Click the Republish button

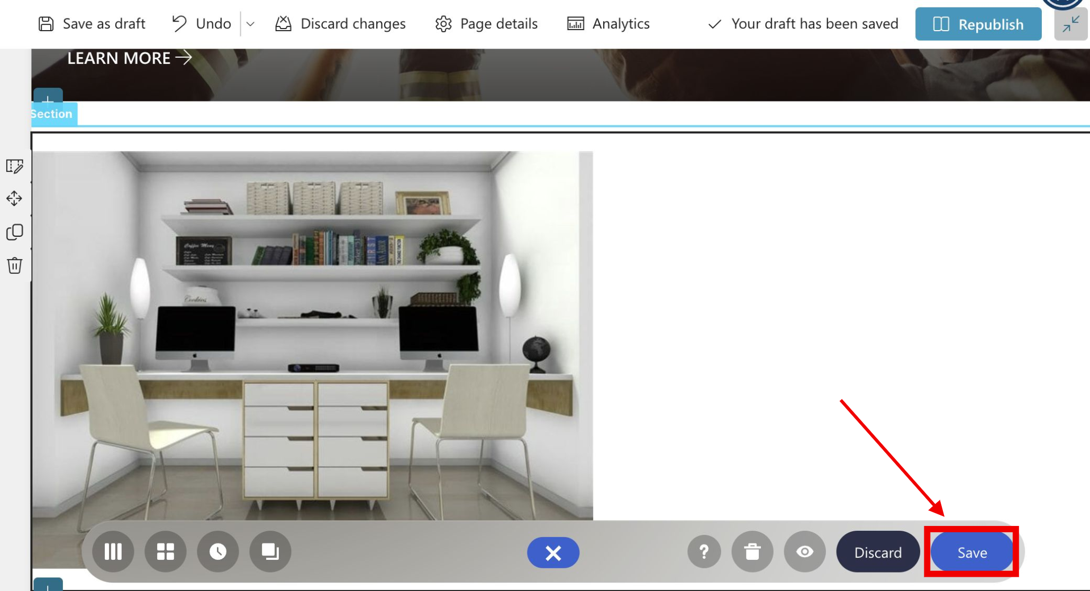(x=978, y=24)
